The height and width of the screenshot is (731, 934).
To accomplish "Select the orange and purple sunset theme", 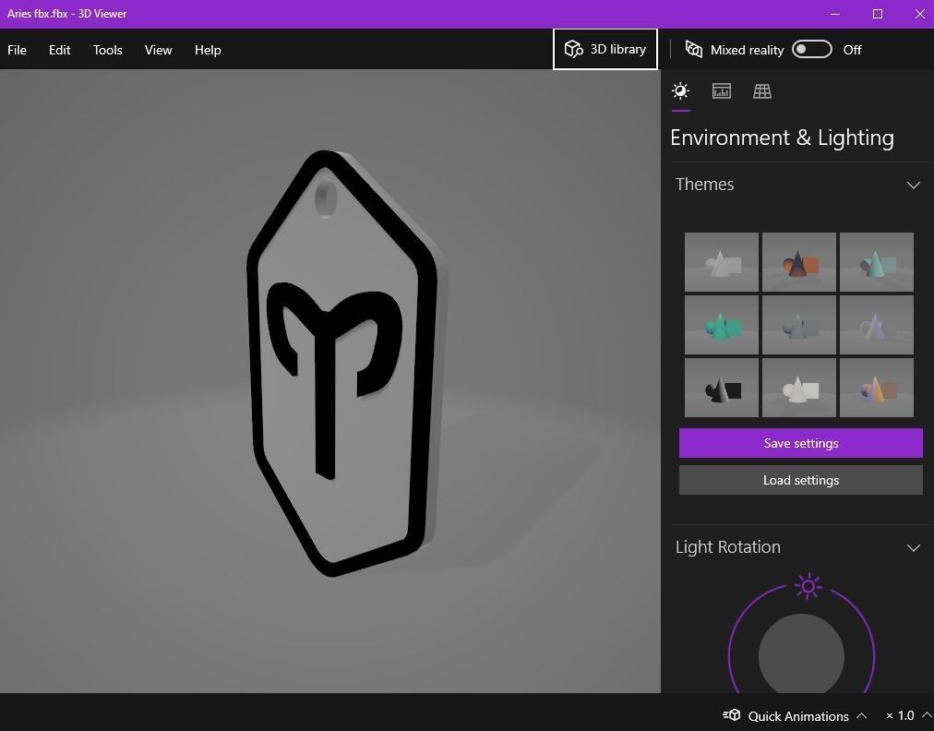I will (x=876, y=388).
